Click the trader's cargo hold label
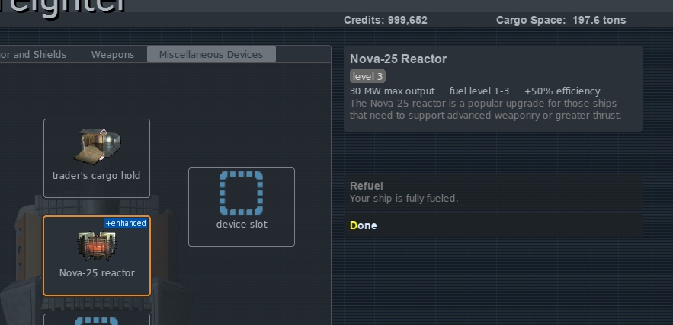 (x=96, y=176)
